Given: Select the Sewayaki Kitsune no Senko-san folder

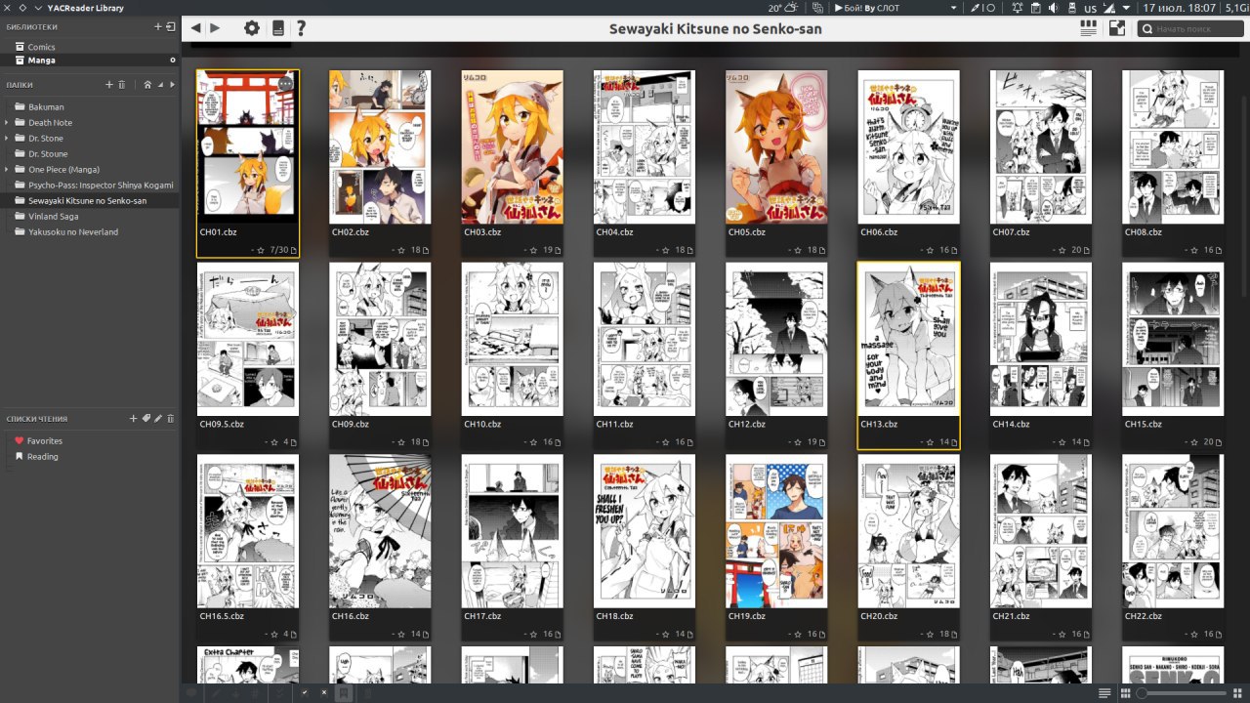Looking at the screenshot, I should 90,201.
